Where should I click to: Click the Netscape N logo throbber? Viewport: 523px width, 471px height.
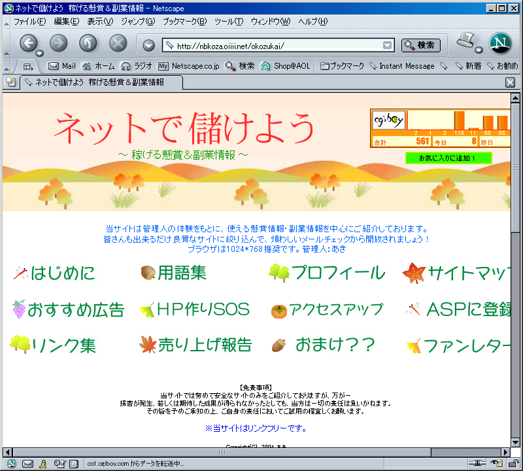[x=500, y=43]
